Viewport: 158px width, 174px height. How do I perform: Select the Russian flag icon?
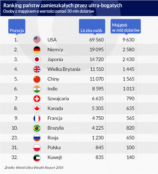[x=37, y=138]
